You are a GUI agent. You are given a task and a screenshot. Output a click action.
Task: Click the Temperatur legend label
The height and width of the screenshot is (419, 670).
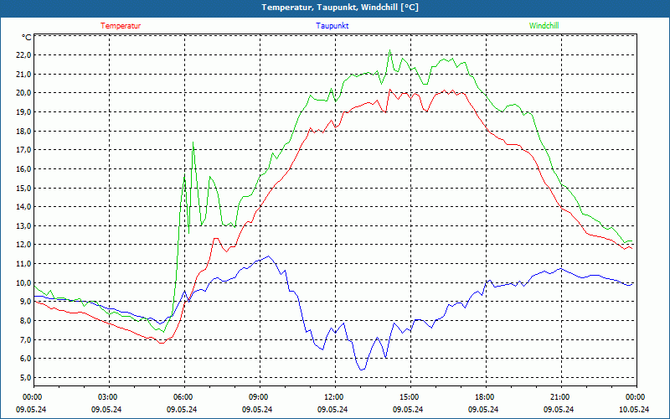[x=121, y=26]
